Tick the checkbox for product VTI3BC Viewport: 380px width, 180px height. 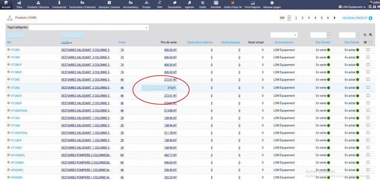pos(368,50)
